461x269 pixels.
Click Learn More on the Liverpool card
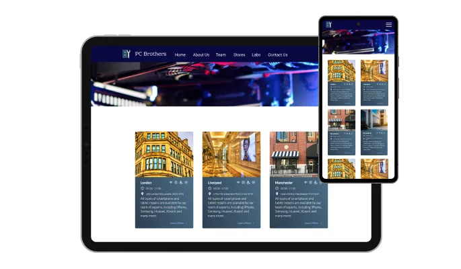[x=246, y=223]
